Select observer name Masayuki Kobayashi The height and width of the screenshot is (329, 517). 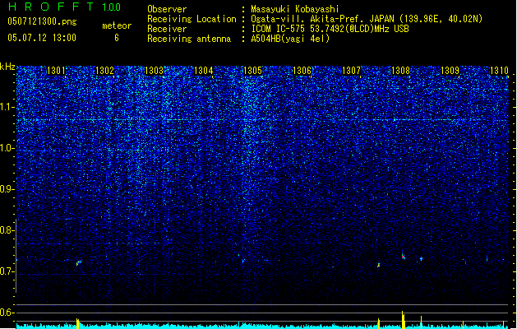click(295, 9)
